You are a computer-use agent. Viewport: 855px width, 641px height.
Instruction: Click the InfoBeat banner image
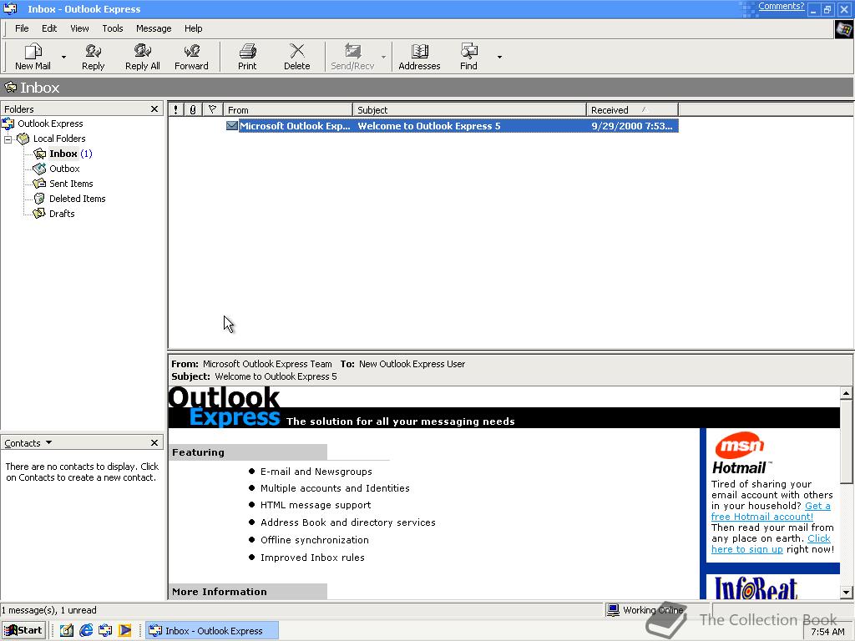[756, 588]
